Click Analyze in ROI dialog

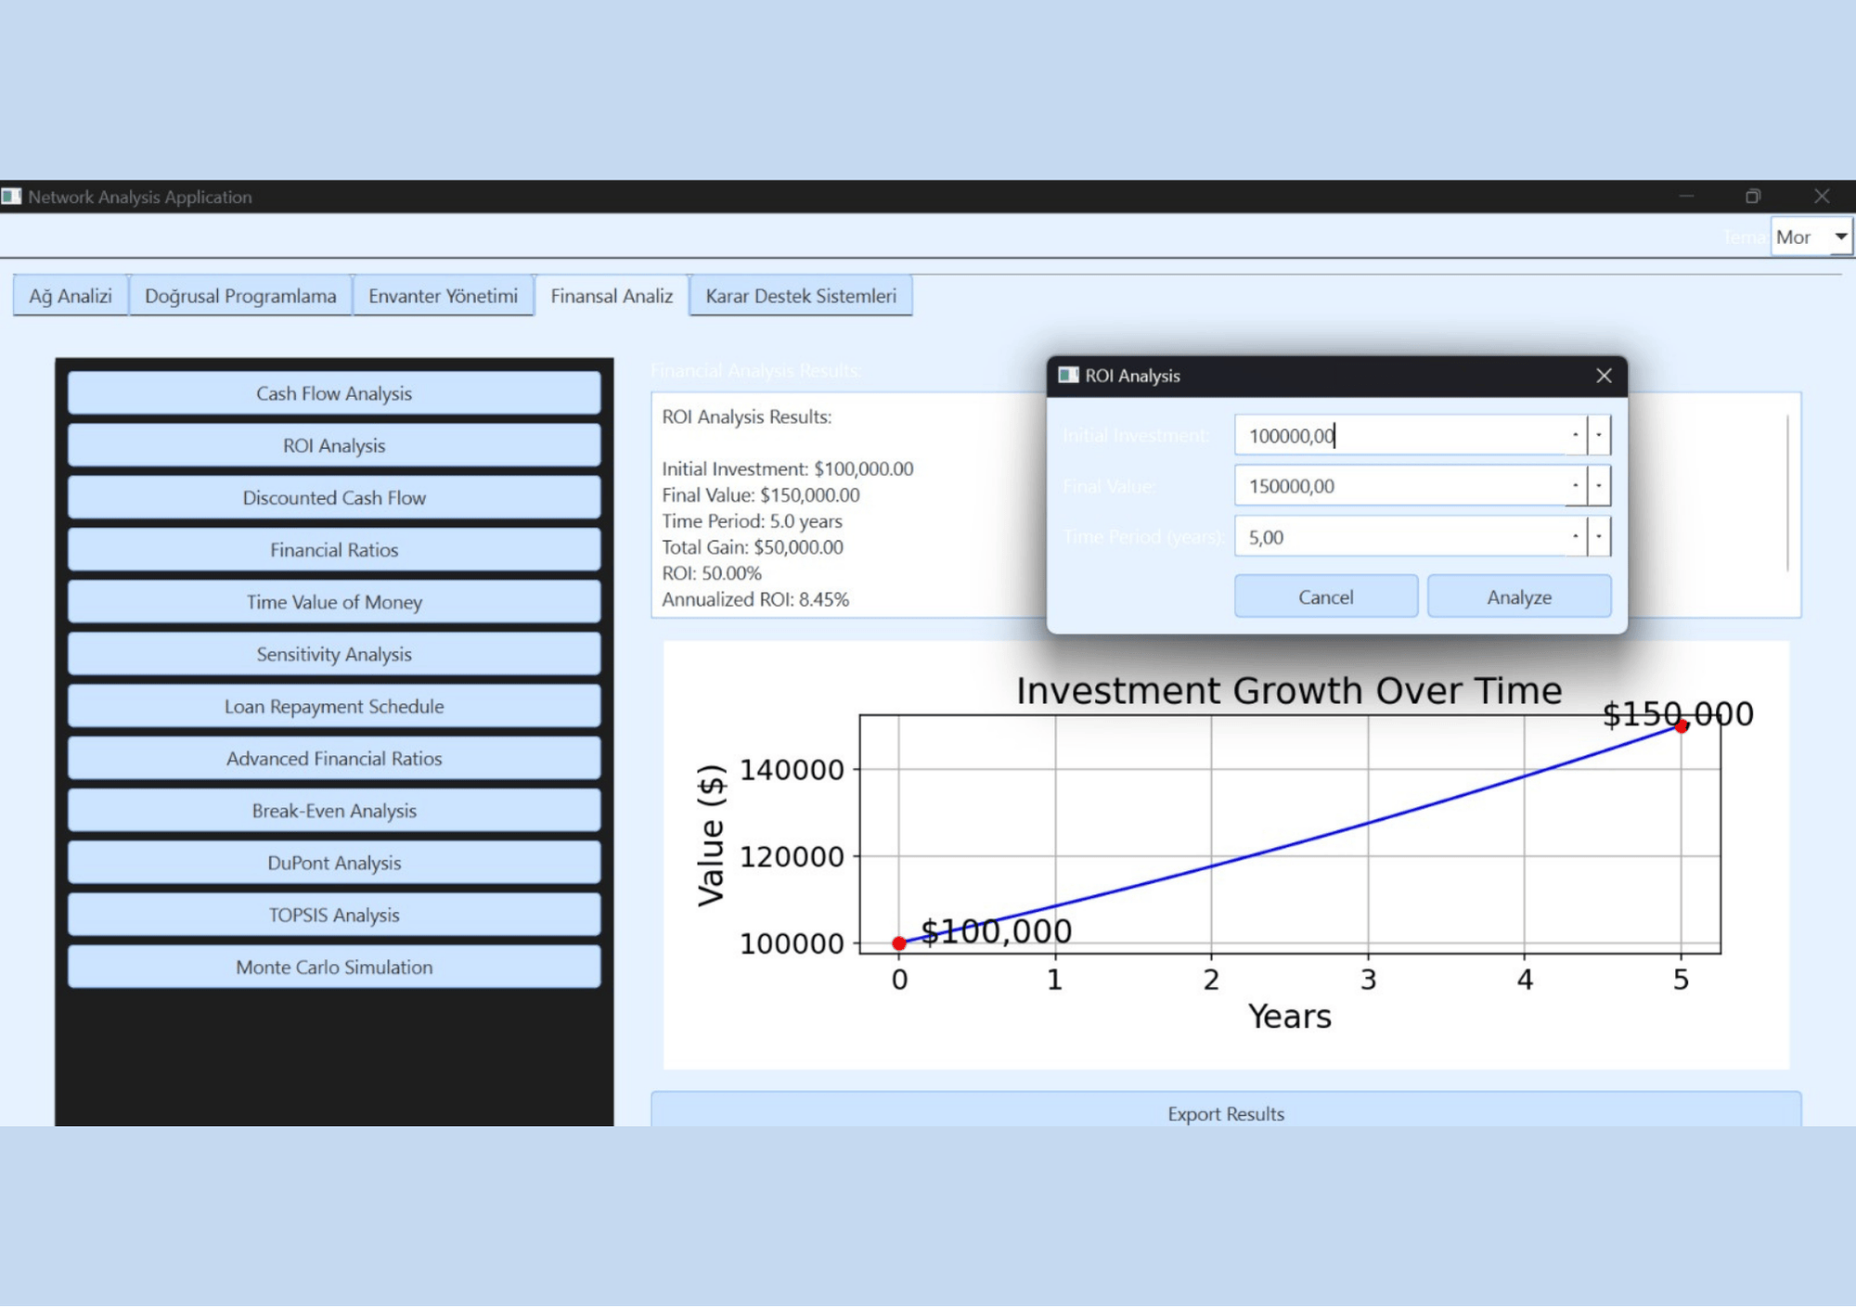click(x=1519, y=596)
